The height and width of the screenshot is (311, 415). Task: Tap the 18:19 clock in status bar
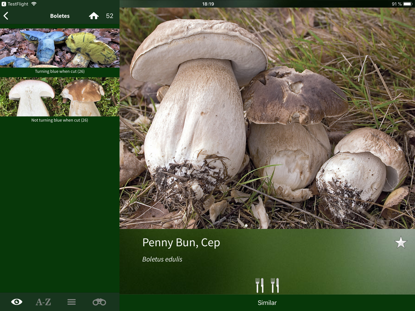(208, 4)
